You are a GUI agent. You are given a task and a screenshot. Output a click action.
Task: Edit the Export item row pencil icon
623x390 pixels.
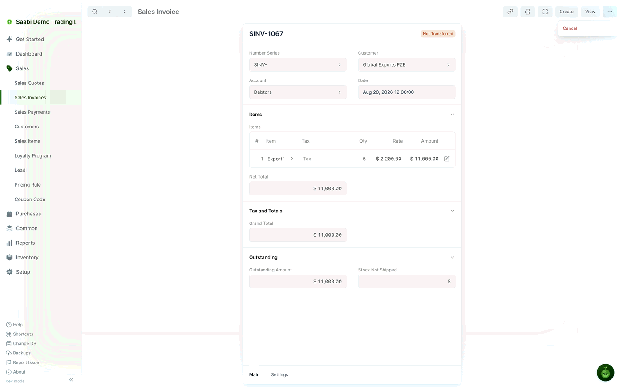447,159
